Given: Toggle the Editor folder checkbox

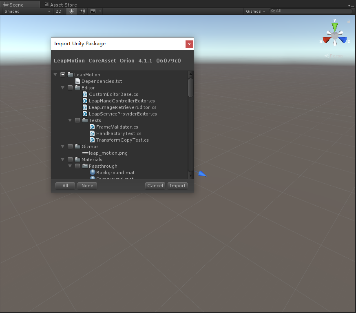Looking at the screenshot, I should click(70, 88).
